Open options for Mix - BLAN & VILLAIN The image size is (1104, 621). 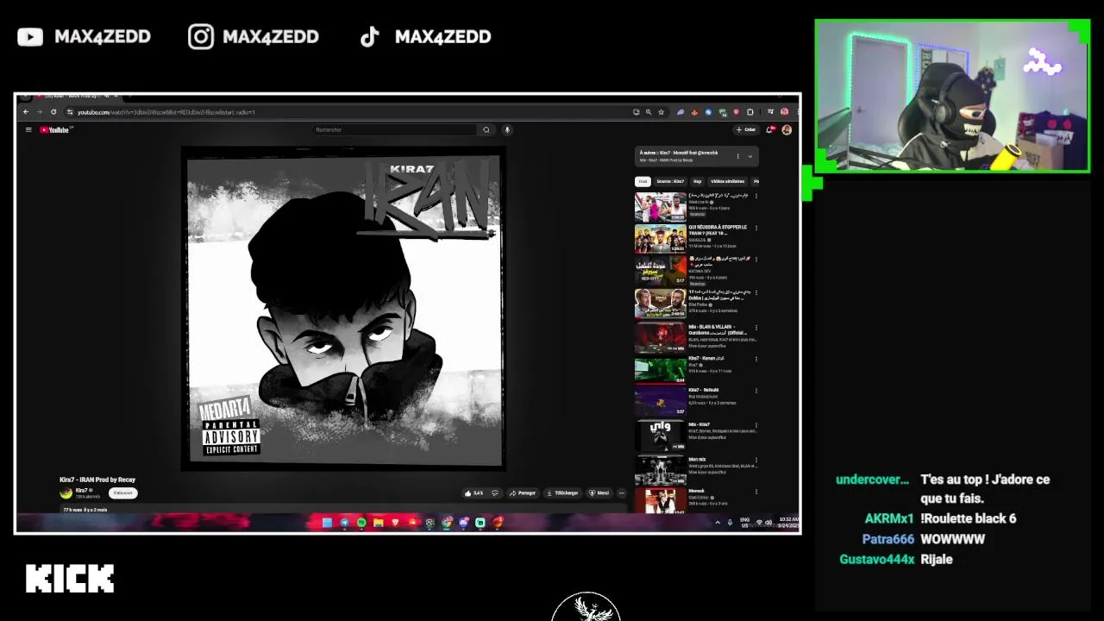pos(756,329)
